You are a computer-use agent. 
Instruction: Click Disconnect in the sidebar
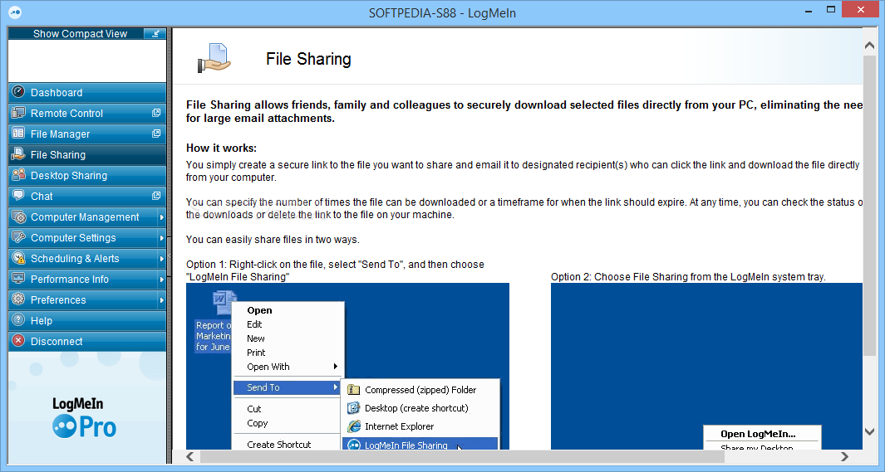pos(87,341)
